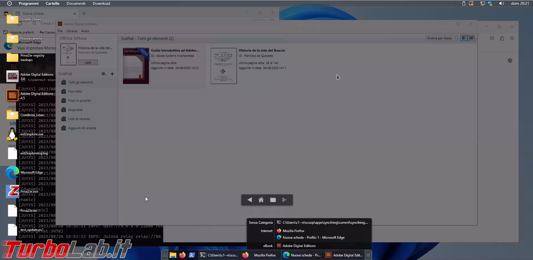This screenshot has width=533, height=260.
Task: Open the 'Presi in prestito' shelf
Action: pos(79,101)
